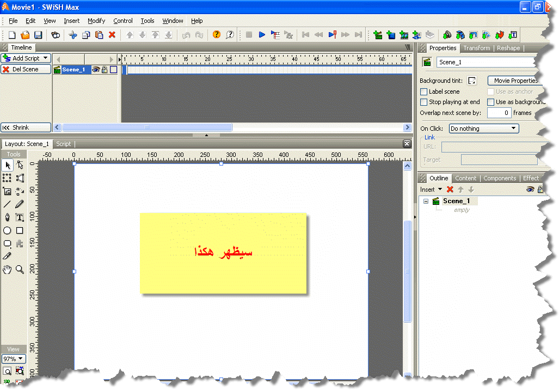Open the On Click 'Do nothing' dropdown

tap(483, 129)
